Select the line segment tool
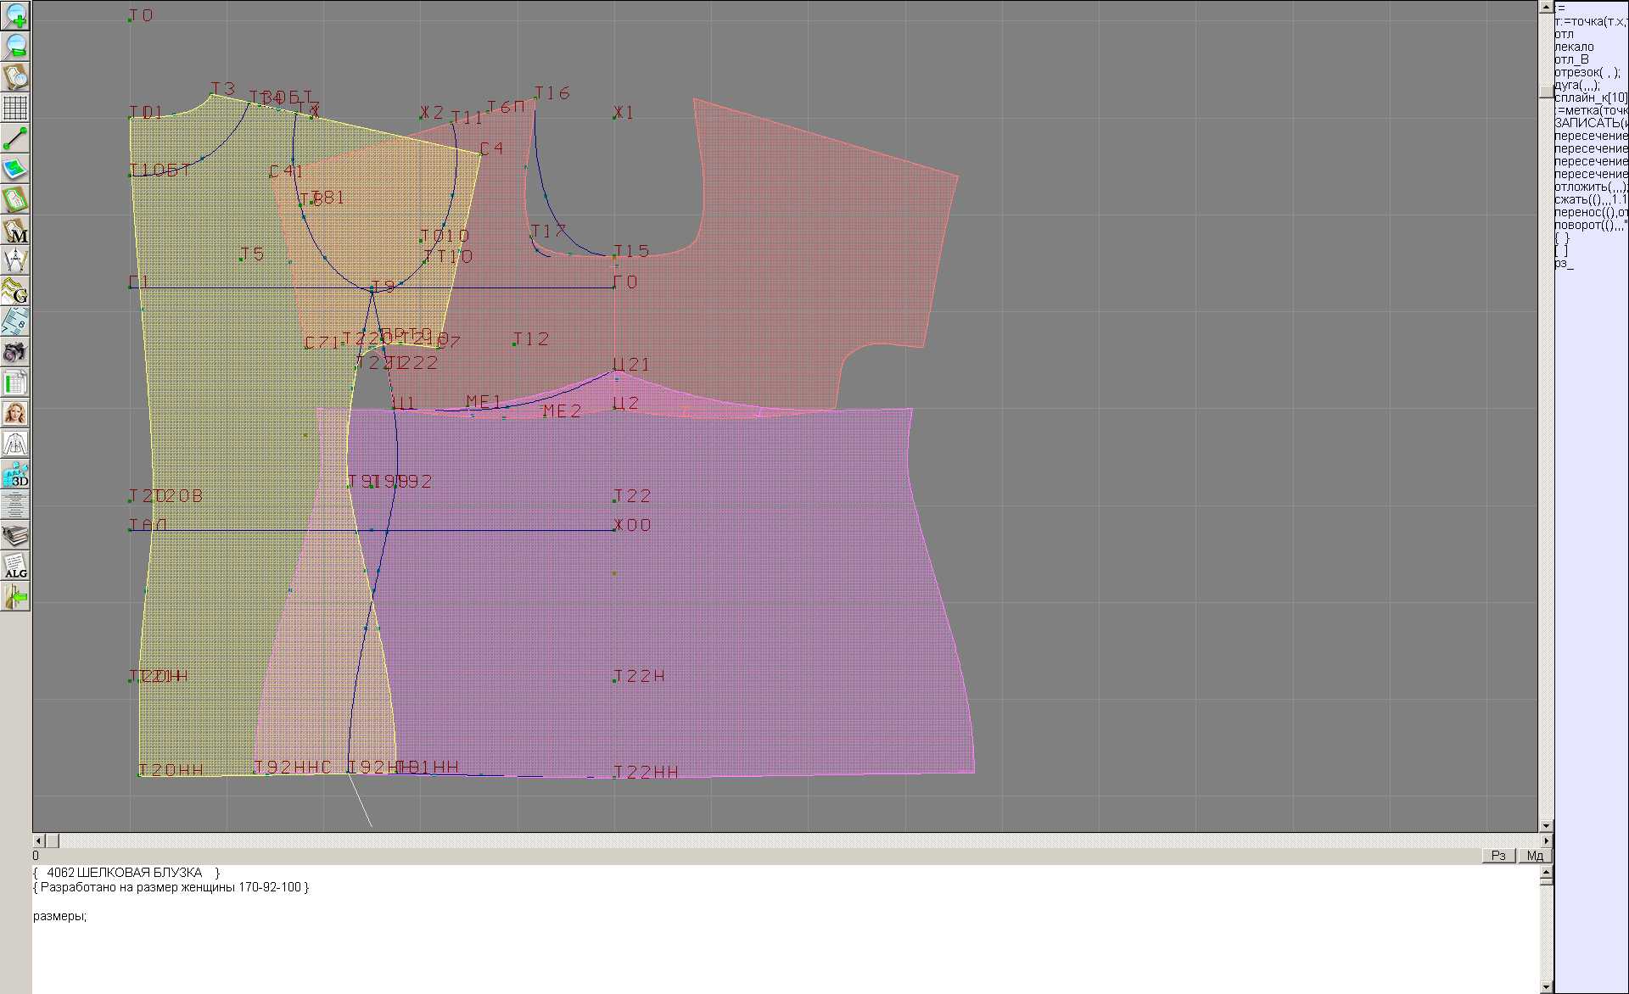This screenshot has width=1629, height=994. coord(15,138)
